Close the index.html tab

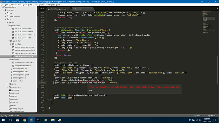[91, 9]
